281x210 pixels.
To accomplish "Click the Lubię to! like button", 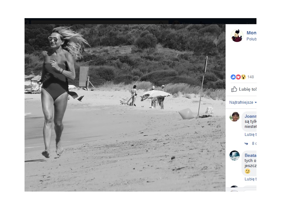I will coord(244,89).
